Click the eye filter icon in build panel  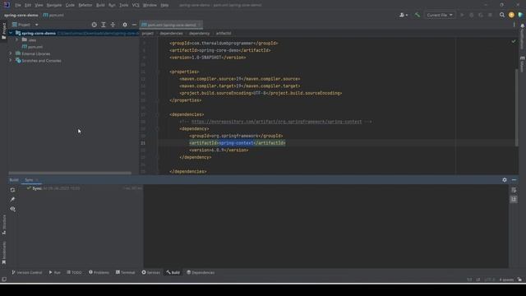(x=12, y=209)
